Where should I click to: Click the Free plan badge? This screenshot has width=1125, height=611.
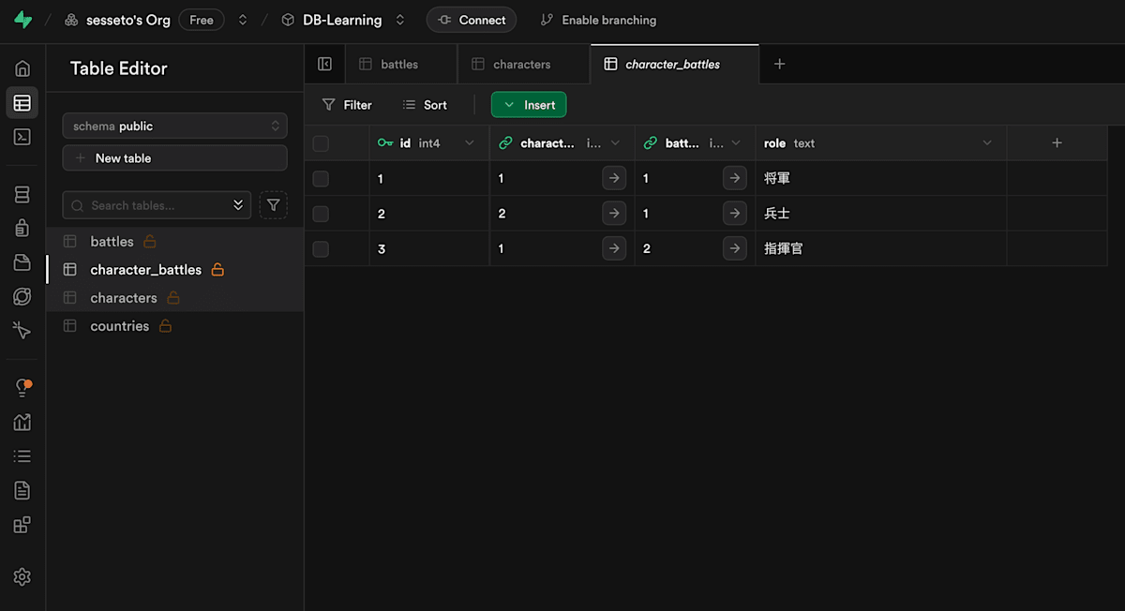202,20
